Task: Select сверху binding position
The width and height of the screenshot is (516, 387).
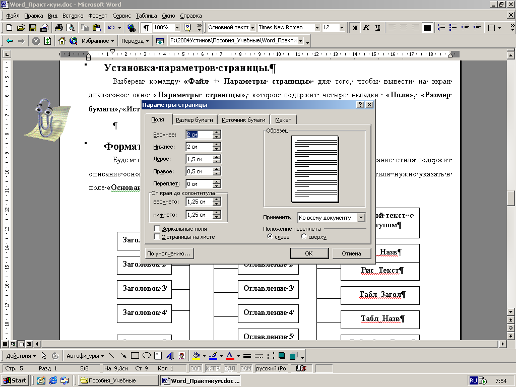Action: point(304,237)
